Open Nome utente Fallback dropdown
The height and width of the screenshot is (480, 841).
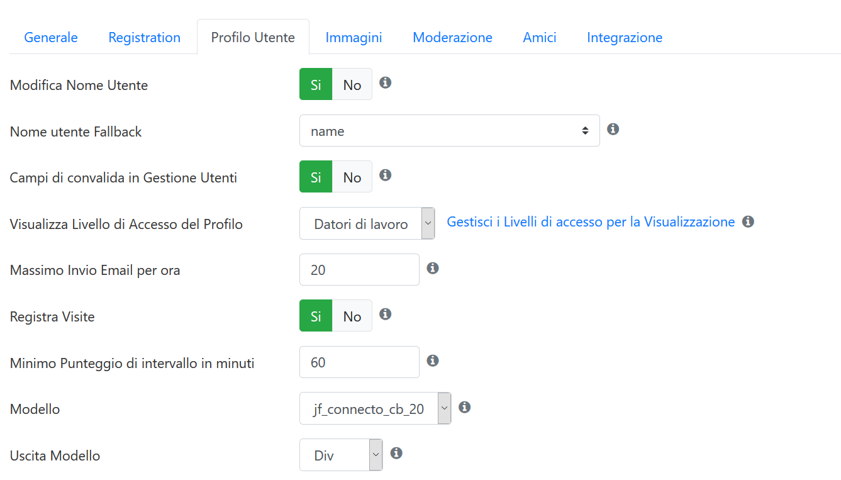449,131
